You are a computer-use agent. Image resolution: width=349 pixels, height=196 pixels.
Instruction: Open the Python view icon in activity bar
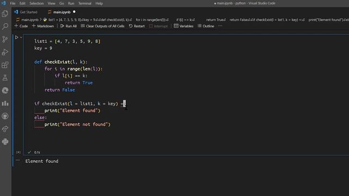coord(5,142)
